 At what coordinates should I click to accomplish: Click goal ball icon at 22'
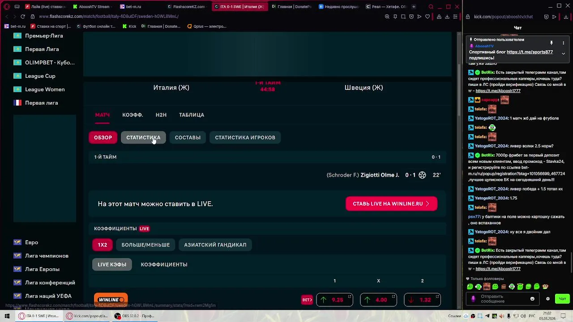pyautogui.click(x=422, y=175)
